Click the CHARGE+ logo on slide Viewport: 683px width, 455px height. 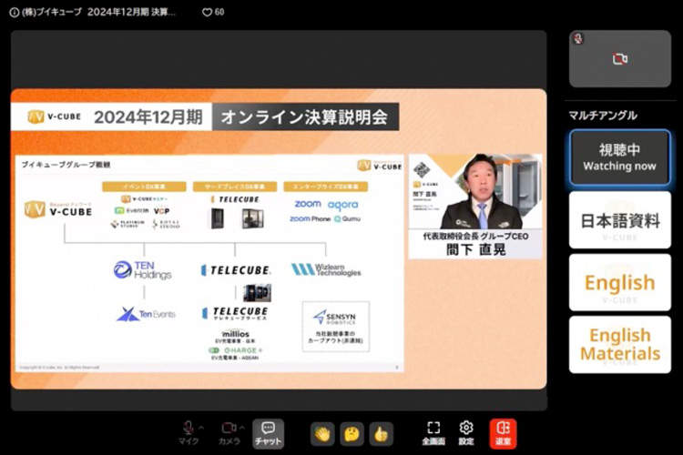coord(236,350)
